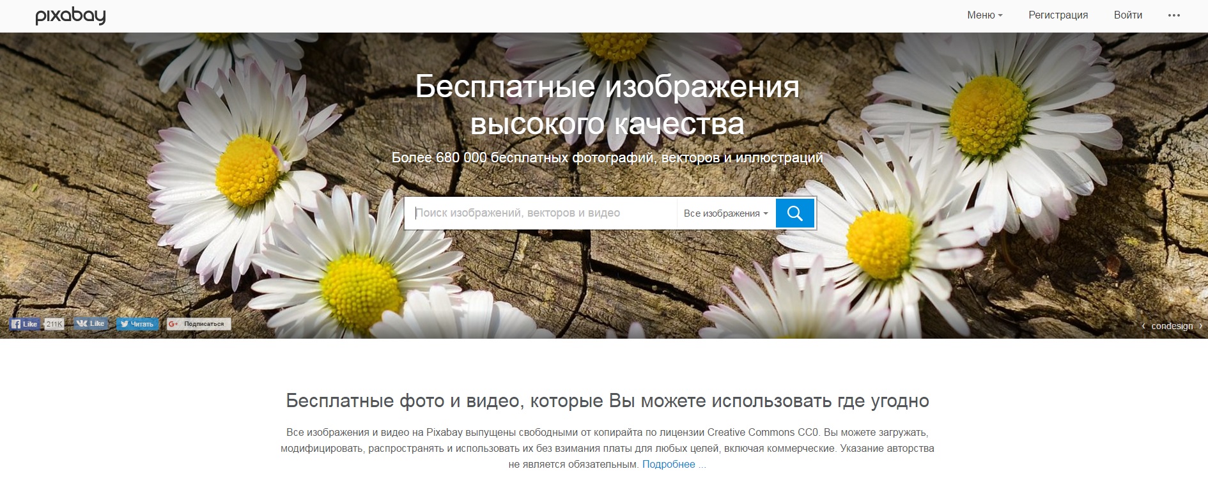
Task: Follow on Twitter via Читать button
Action: (137, 324)
